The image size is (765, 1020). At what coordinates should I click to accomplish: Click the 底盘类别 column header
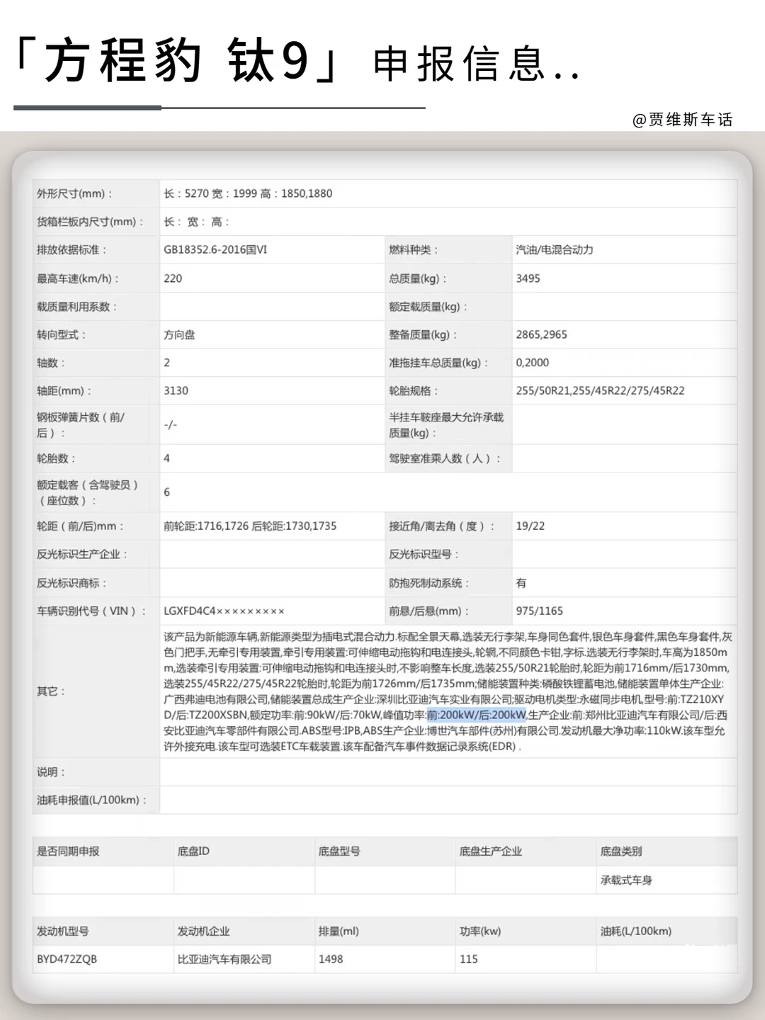621,851
